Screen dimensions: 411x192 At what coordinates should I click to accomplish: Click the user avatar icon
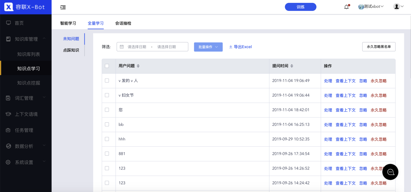coord(397,6)
